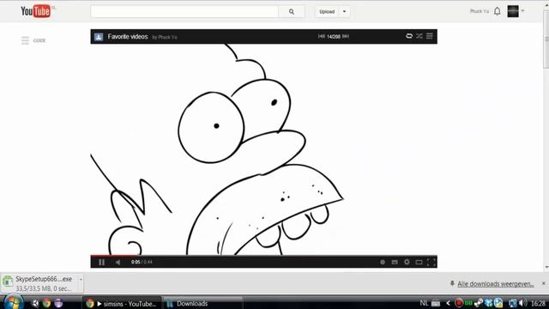Toggle playlist shuffle icon
Viewport: 549px width, 309px height.
(x=419, y=36)
